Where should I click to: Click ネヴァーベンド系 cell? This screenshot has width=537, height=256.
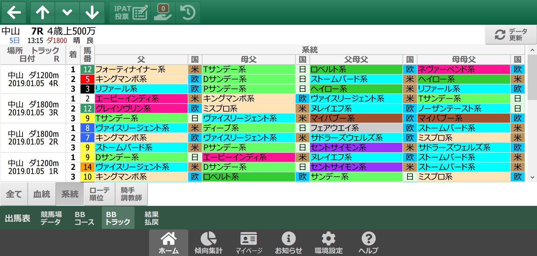pyautogui.click(x=464, y=69)
